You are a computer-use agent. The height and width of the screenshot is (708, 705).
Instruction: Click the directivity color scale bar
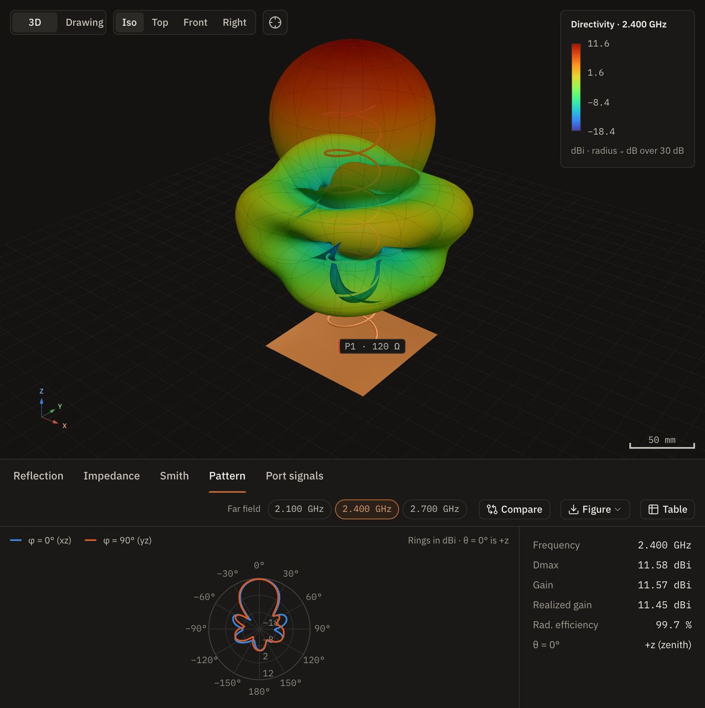coord(576,87)
